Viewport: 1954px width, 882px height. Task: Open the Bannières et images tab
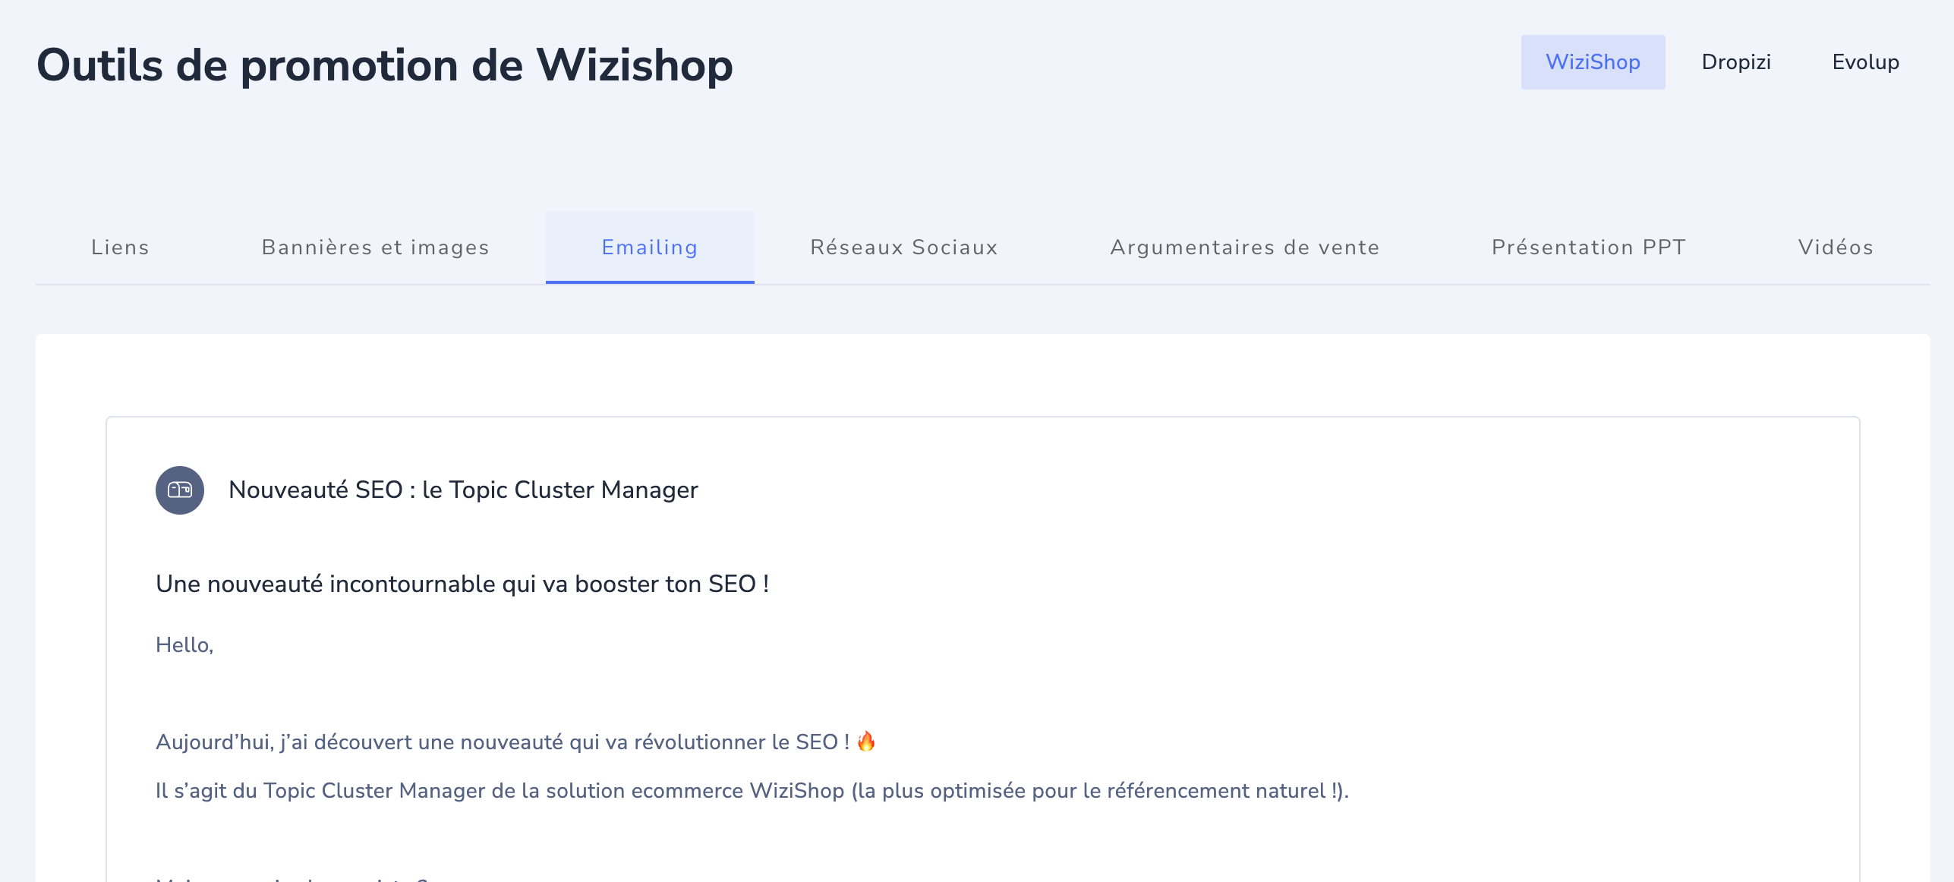point(376,247)
